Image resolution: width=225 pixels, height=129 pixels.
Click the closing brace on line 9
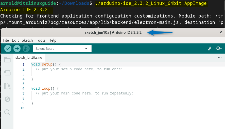click(x=32, y=103)
